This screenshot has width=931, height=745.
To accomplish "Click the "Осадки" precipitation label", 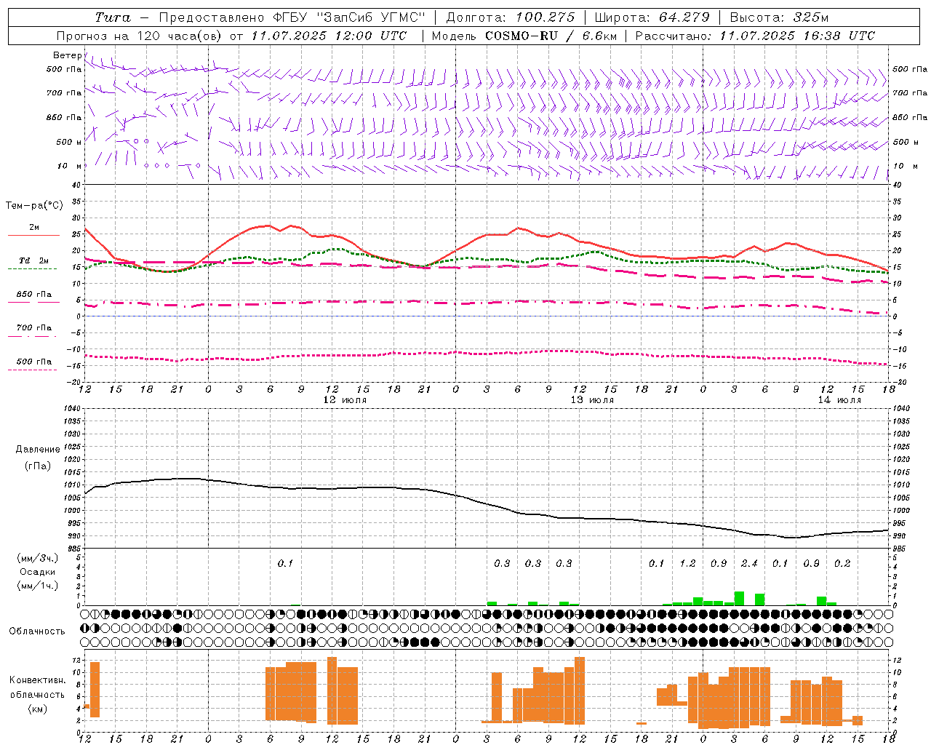I will click(x=38, y=572).
